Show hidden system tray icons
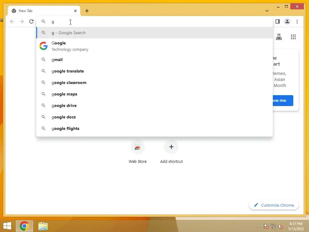 tap(259, 226)
